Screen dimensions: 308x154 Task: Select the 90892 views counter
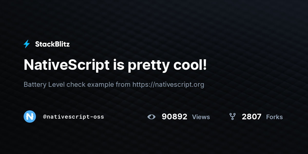pyautogui.click(x=175, y=117)
